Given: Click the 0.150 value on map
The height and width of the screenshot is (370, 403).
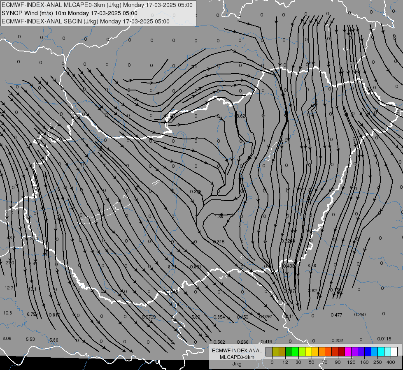Looking at the screenshot, I should coord(242,317).
